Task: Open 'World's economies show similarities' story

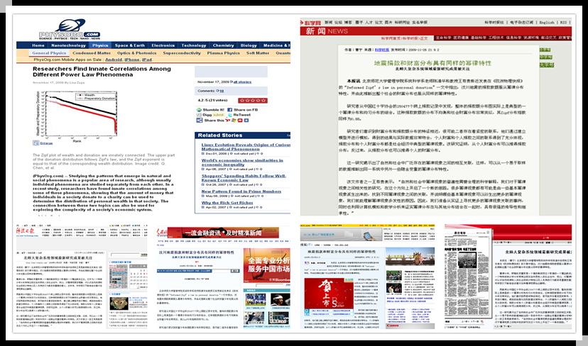Action: (x=242, y=162)
